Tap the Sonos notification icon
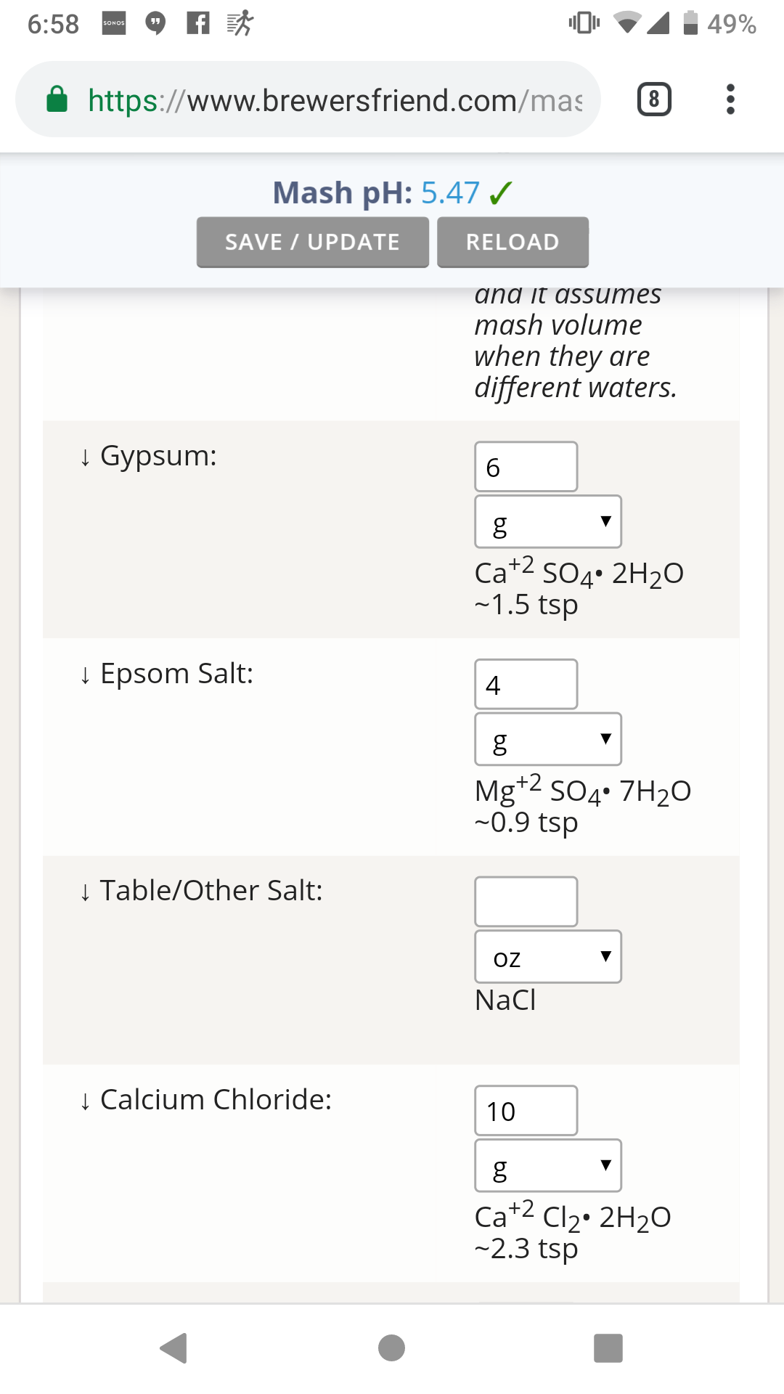 114,23
